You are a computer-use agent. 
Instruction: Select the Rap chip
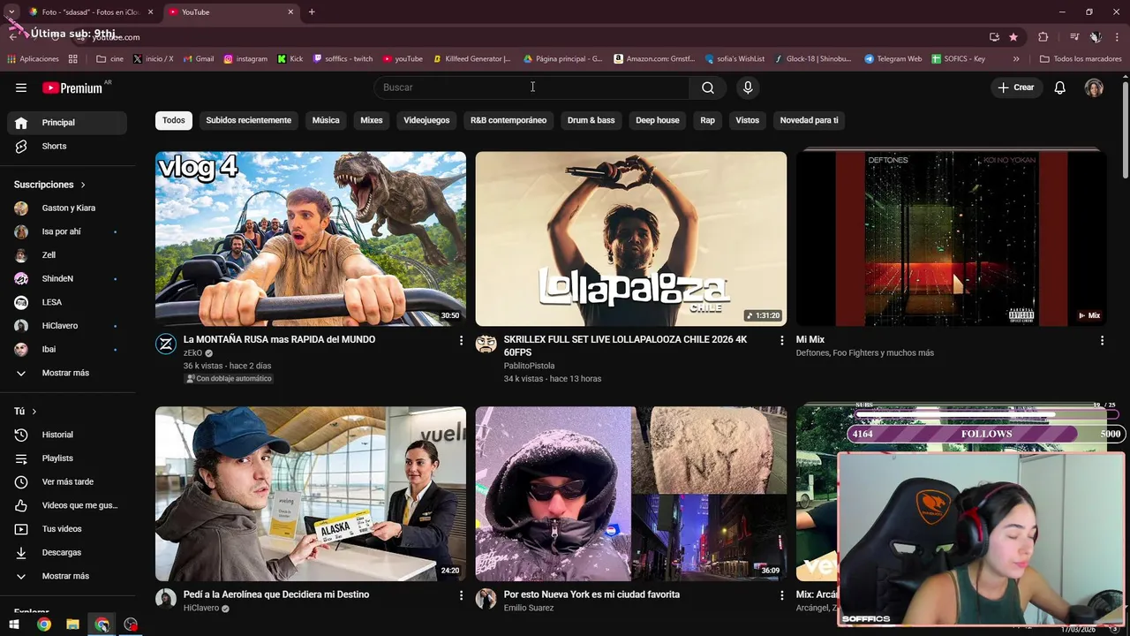pos(708,120)
